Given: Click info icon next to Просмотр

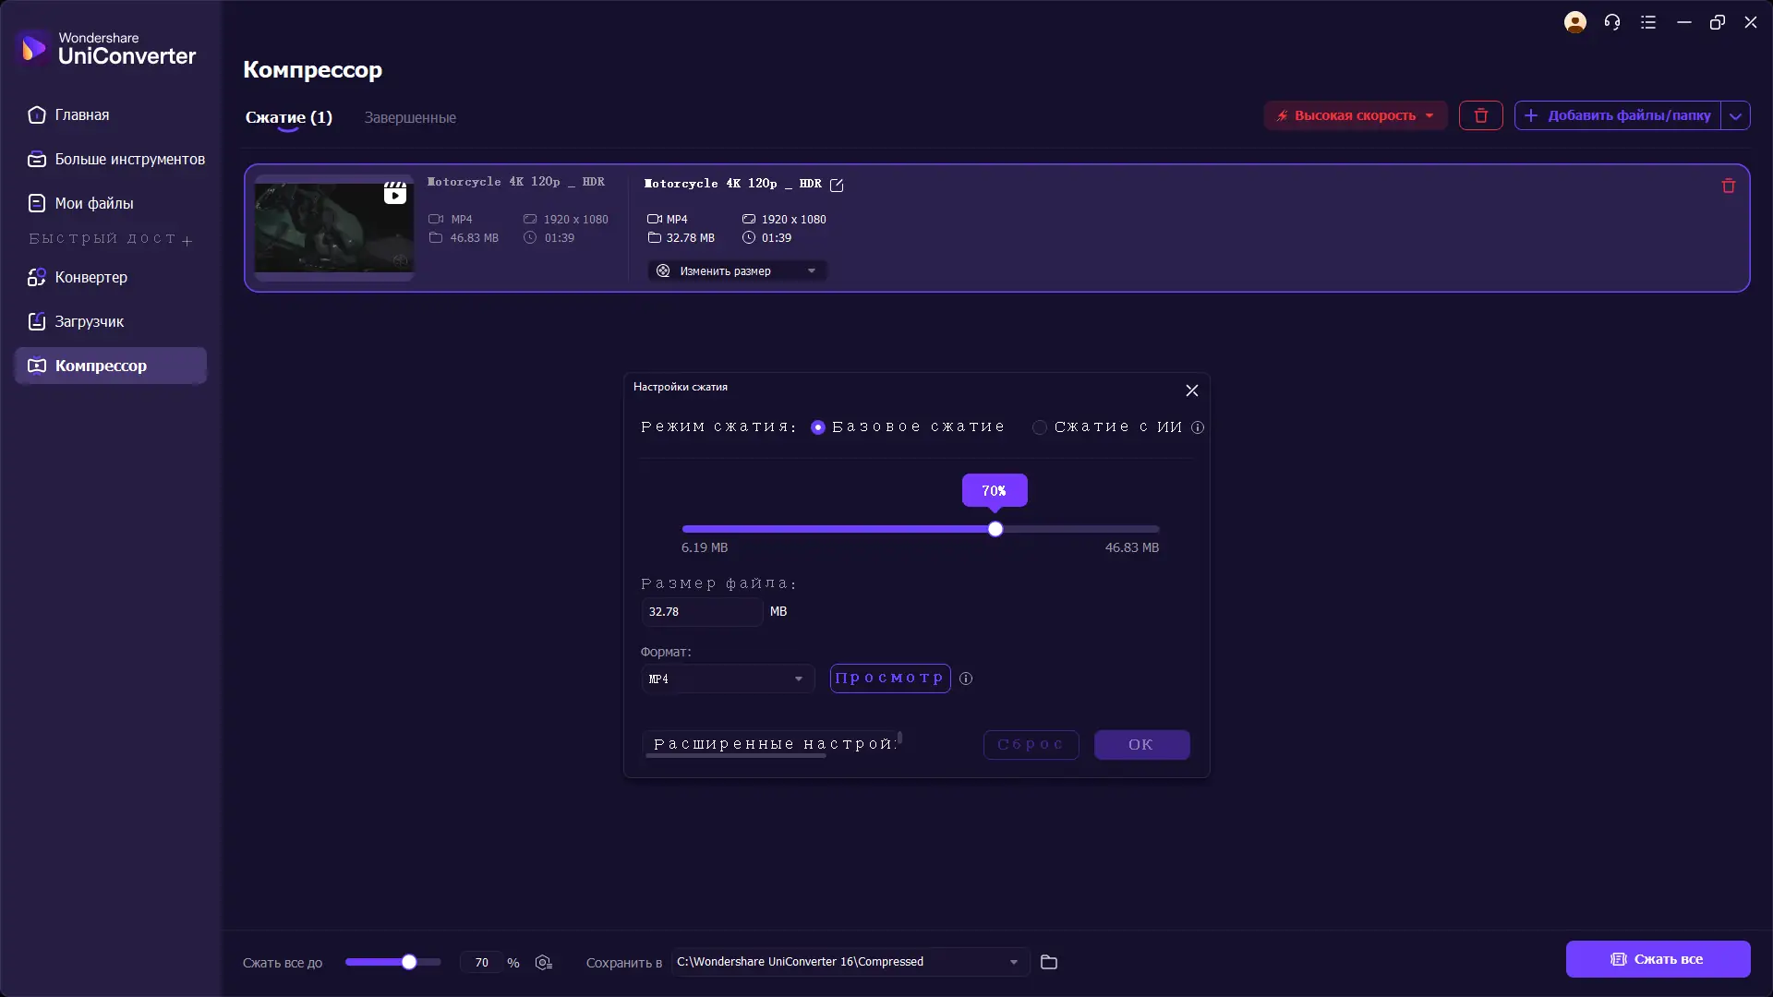Looking at the screenshot, I should [966, 679].
